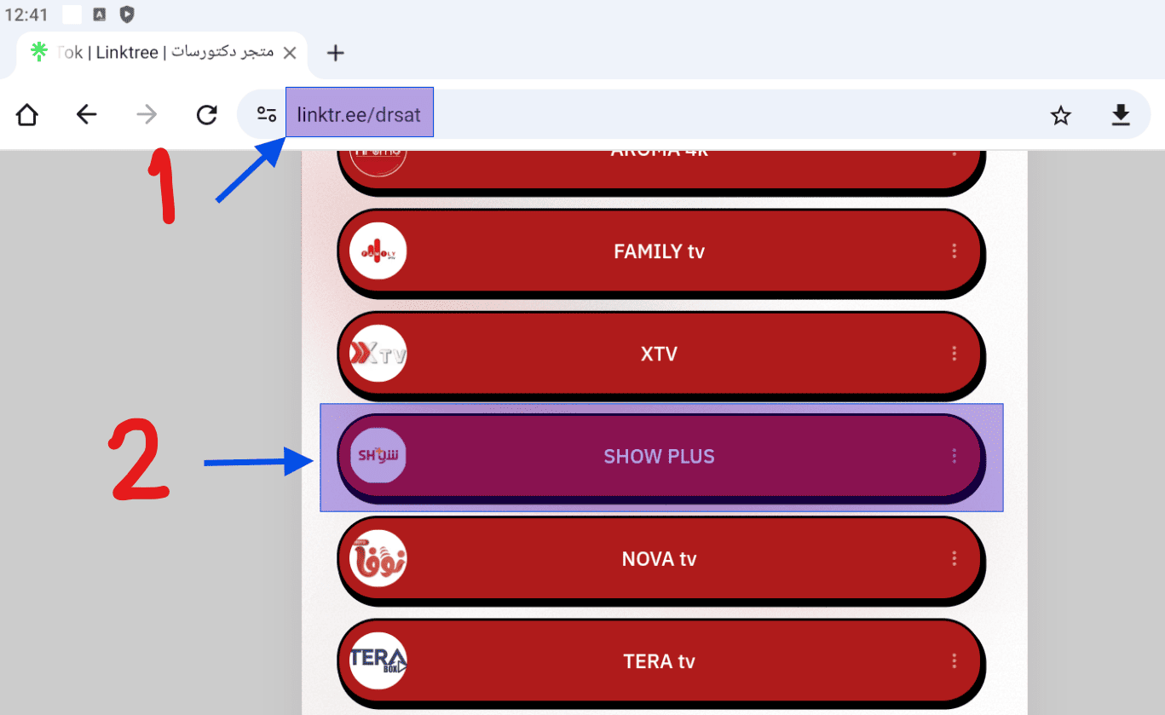Click the forward navigation arrow

point(147,114)
